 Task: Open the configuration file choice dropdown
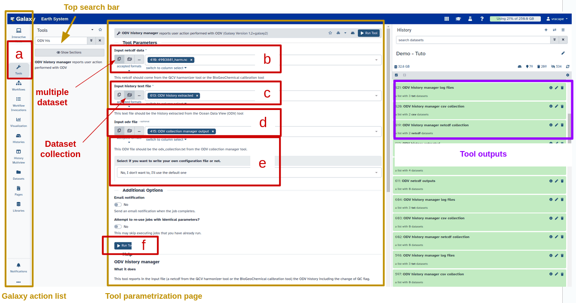249,172
